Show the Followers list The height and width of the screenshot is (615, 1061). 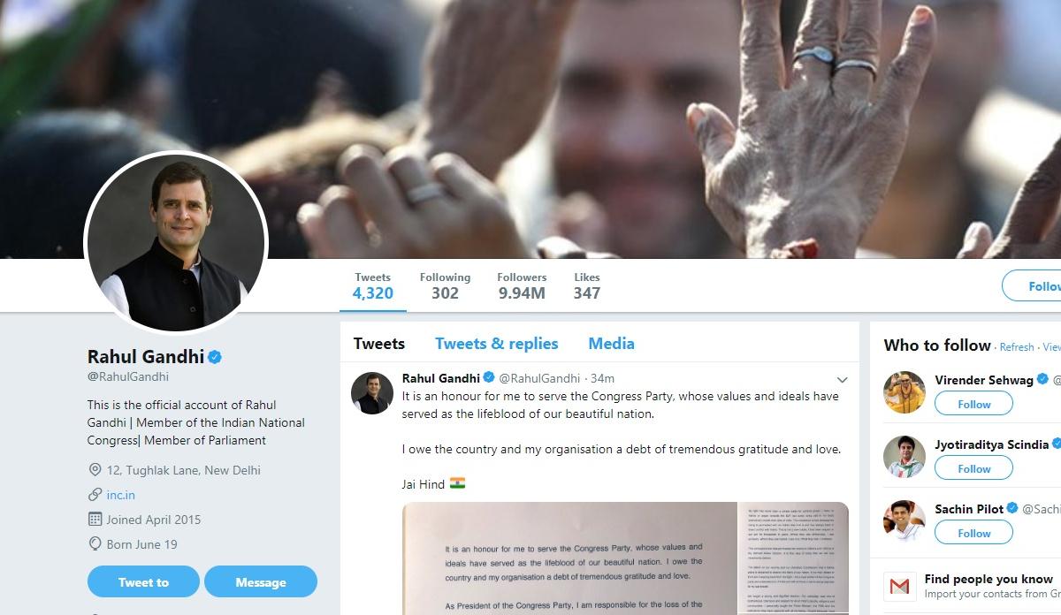point(522,285)
